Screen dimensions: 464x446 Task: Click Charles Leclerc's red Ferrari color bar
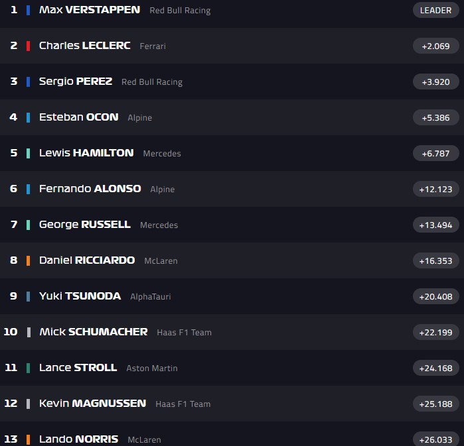point(28,46)
